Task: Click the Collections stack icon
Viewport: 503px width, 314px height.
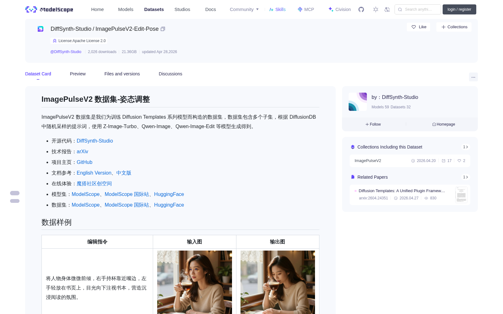Action: [353, 147]
